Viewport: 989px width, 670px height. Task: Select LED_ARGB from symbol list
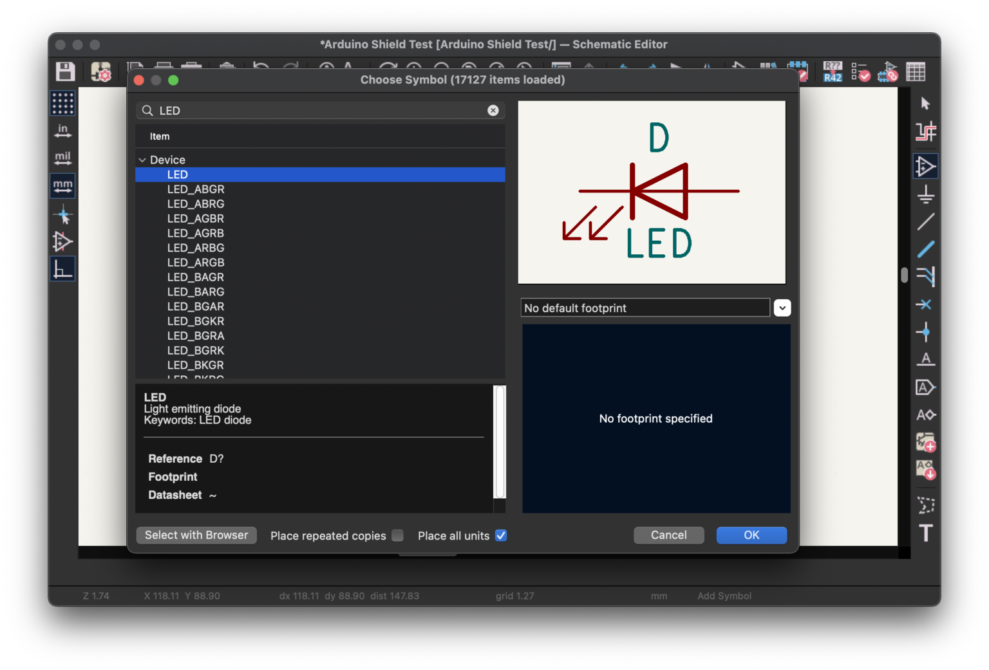196,263
